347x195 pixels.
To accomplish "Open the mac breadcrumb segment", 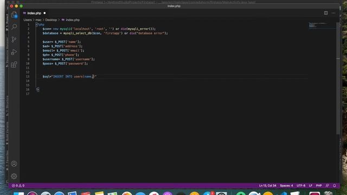I will point(38,19).
